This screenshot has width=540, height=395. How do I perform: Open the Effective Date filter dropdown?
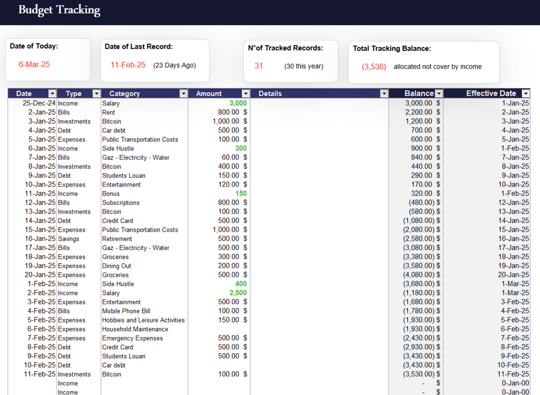point(525,94)
